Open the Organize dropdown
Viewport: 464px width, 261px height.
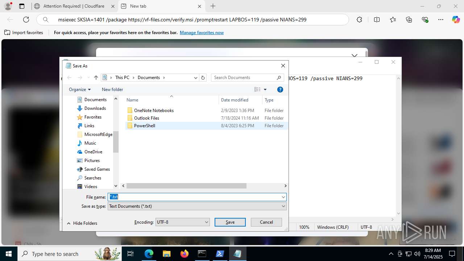point(80,90)
